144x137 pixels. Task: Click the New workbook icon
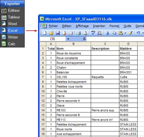pyautogui.click(x=45, y=33)
